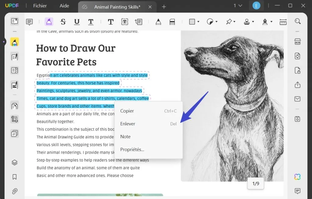Screen dimensions: 312x199
Task: Open the Fichier menu
Action: point(40,6)
